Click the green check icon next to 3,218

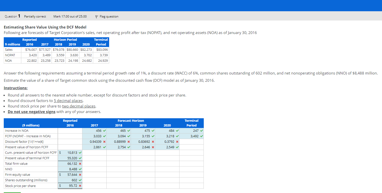[177, 136]
